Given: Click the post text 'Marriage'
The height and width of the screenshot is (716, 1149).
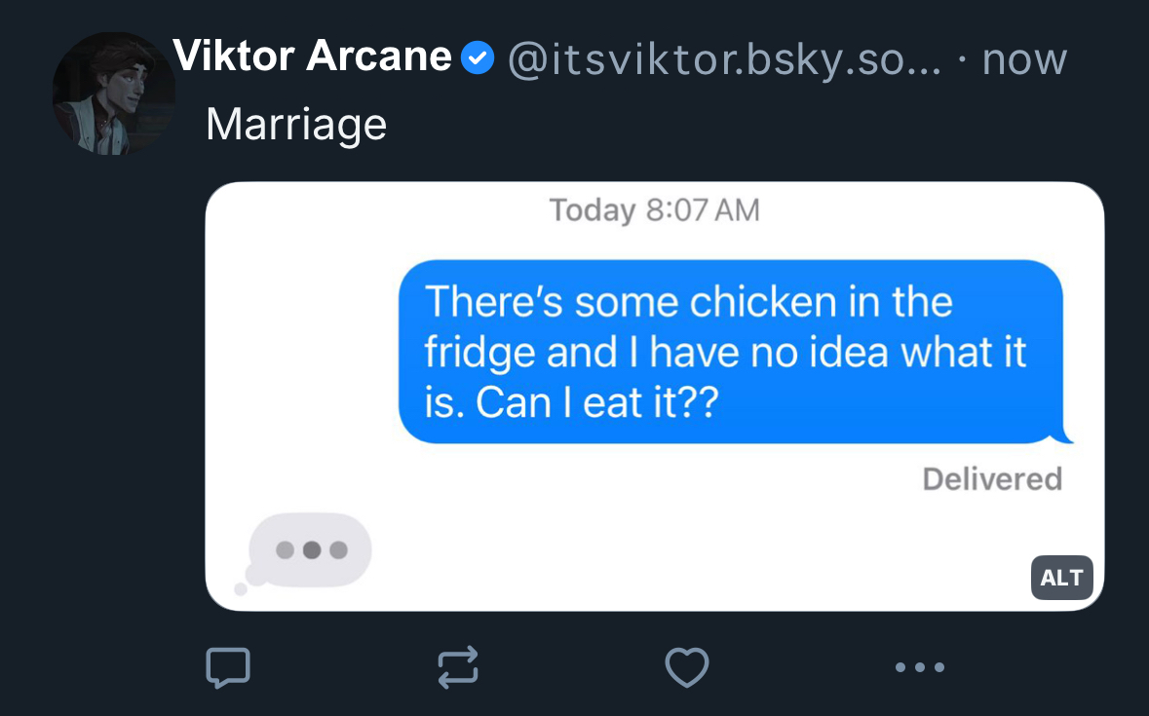Looking at the screenshot, I should (296, 125).
